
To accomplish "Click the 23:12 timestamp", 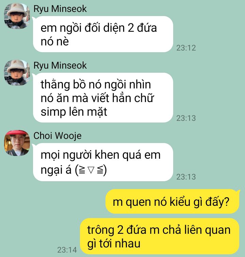I will coord(186,48).
